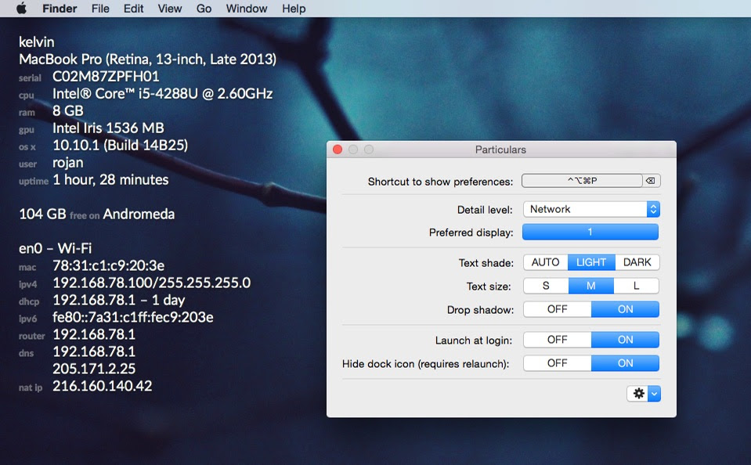Image resolution: width=751 pixels, height=465 pixels.
Task: Turn Drop shadow OFF
Action: (557, 309)
